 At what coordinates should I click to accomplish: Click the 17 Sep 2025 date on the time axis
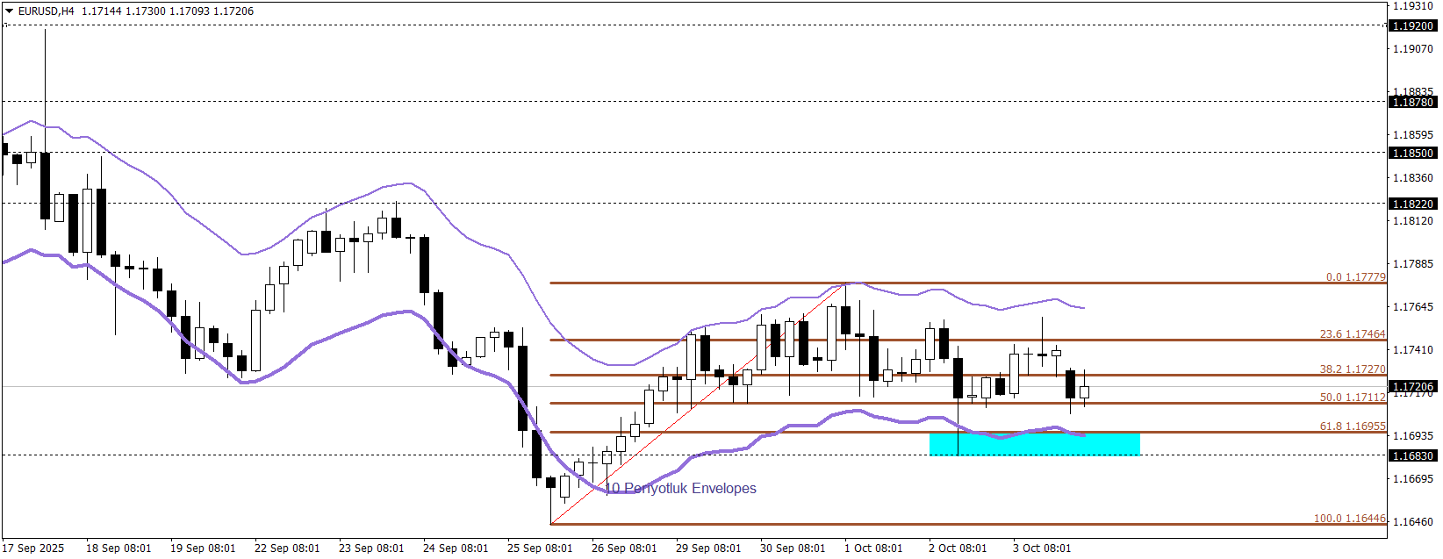point(33,548)
